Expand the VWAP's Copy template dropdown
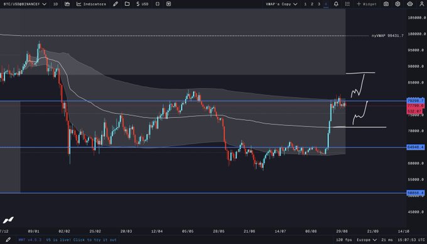Screen dimensions: 427x244 coord(281,4)
